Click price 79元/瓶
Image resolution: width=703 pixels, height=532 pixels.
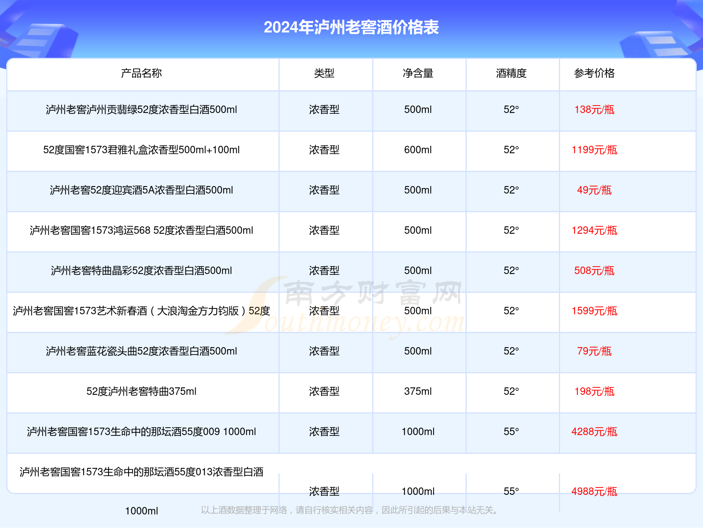[594, 351]
